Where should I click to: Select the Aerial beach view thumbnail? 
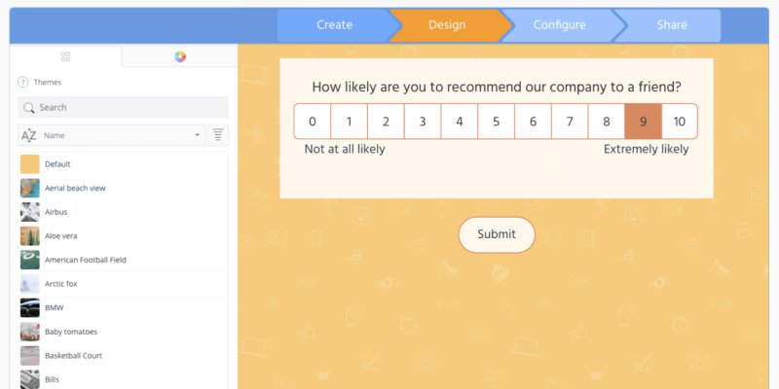30,188
